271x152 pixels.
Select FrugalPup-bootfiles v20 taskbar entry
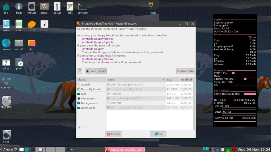pos(125,150)
